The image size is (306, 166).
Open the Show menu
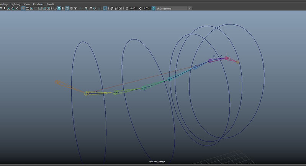26,4
